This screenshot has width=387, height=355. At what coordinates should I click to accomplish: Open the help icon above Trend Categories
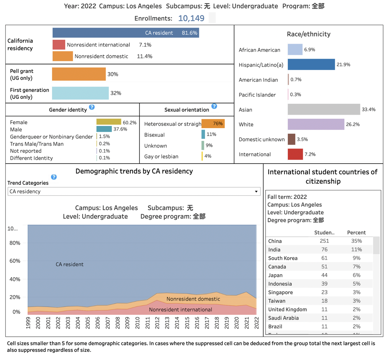point(54,177)
